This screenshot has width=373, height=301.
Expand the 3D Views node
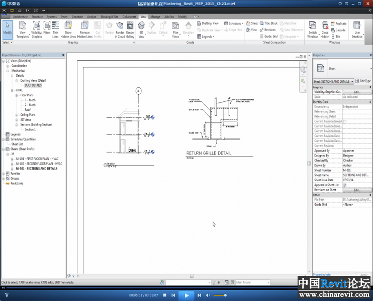click(17, 120)
